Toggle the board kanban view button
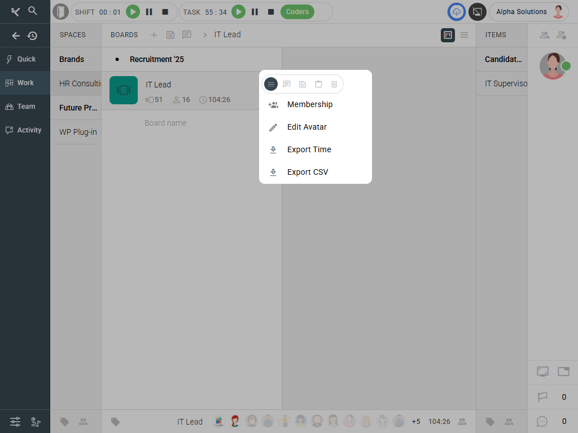 pyautogui.click(x=448, y=35)
